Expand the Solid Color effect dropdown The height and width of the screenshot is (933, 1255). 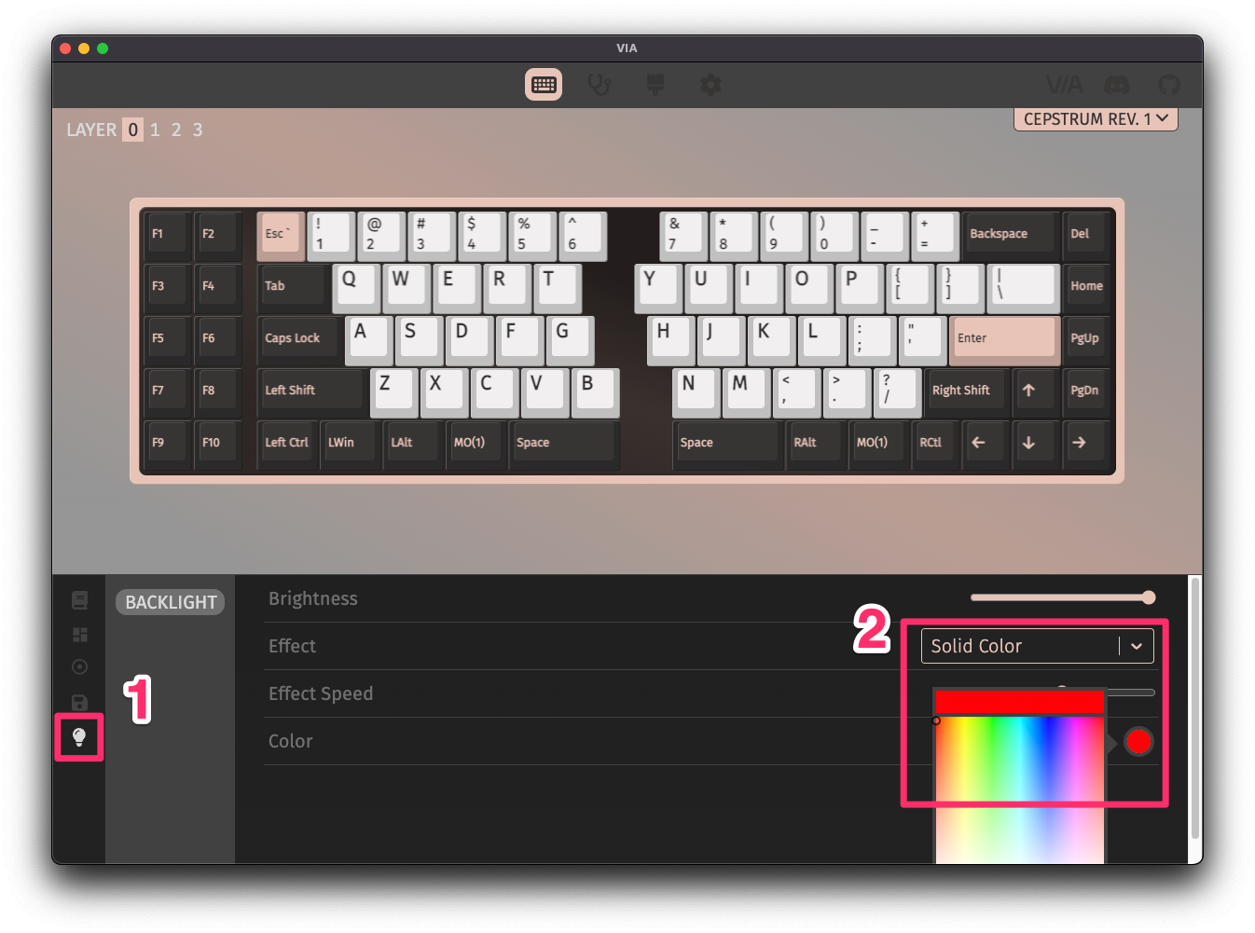pos(1037,646)
